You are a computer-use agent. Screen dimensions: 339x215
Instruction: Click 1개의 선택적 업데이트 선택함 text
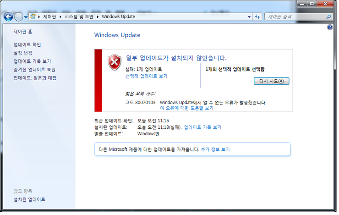point(235,69)
